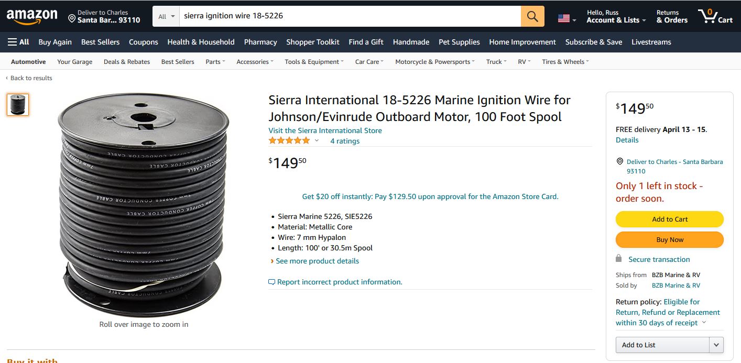Viewport: 741px width, 363px height.
Task: Click the five-star rating icons
Action: 289,140
